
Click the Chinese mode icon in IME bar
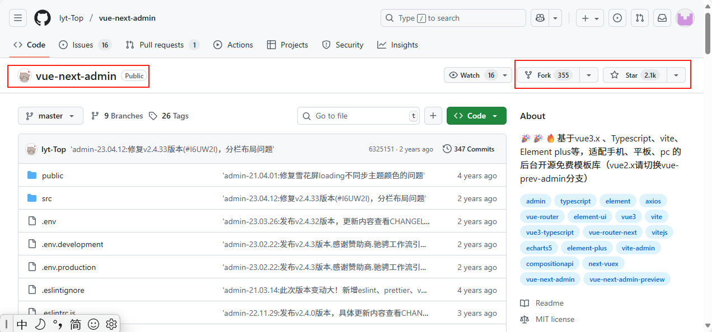point(22,324)
